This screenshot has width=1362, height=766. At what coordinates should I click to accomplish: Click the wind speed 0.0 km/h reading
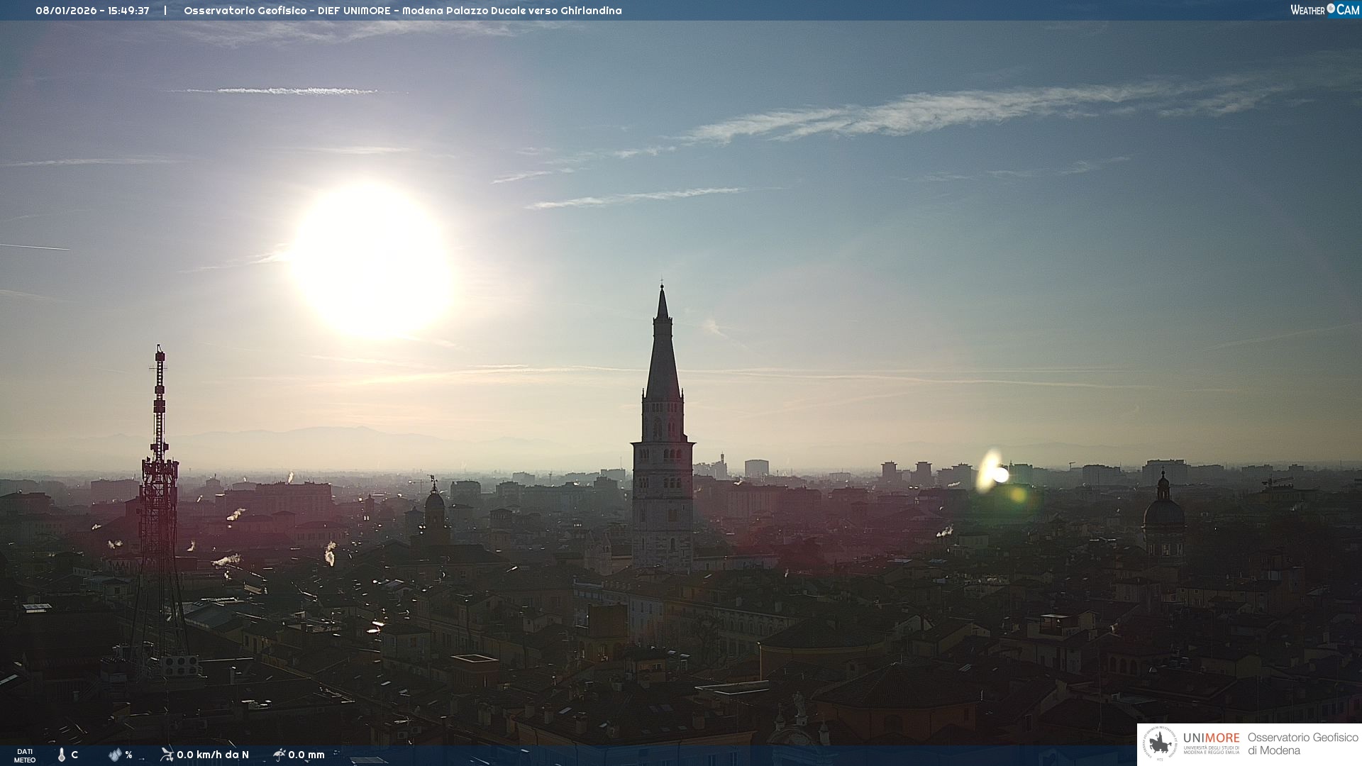(213, 755)
